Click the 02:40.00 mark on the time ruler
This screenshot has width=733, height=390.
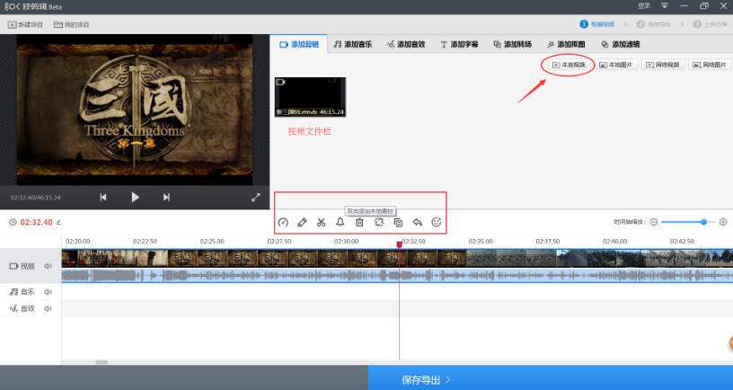(x=614, y=242)
